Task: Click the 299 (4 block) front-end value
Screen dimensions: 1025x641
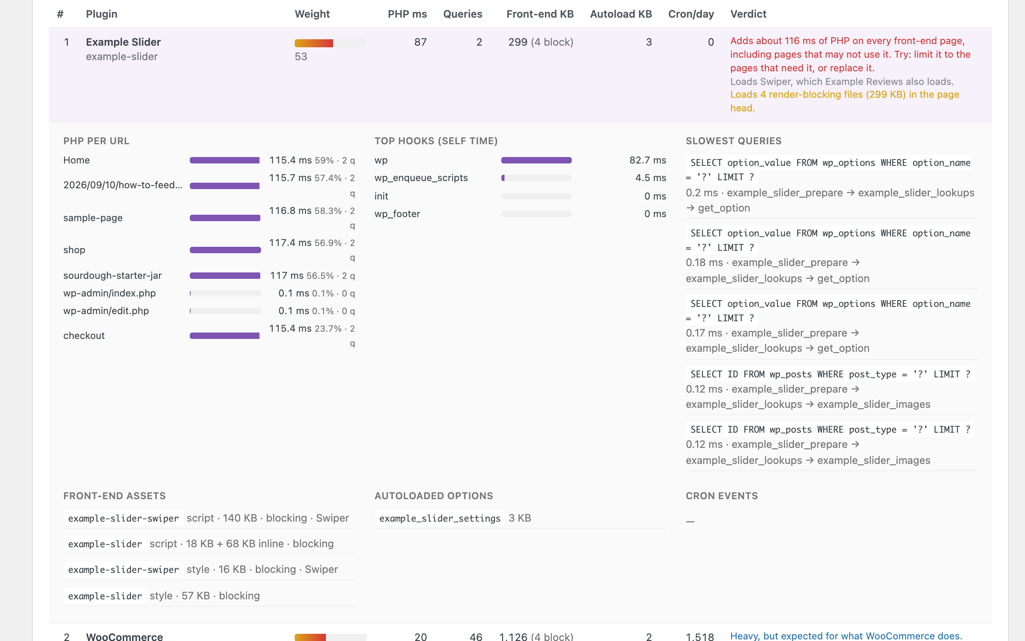Action: tap(541, 42)
